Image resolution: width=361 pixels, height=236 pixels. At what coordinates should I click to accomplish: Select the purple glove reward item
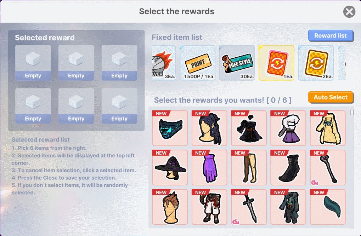coord(209,167)
